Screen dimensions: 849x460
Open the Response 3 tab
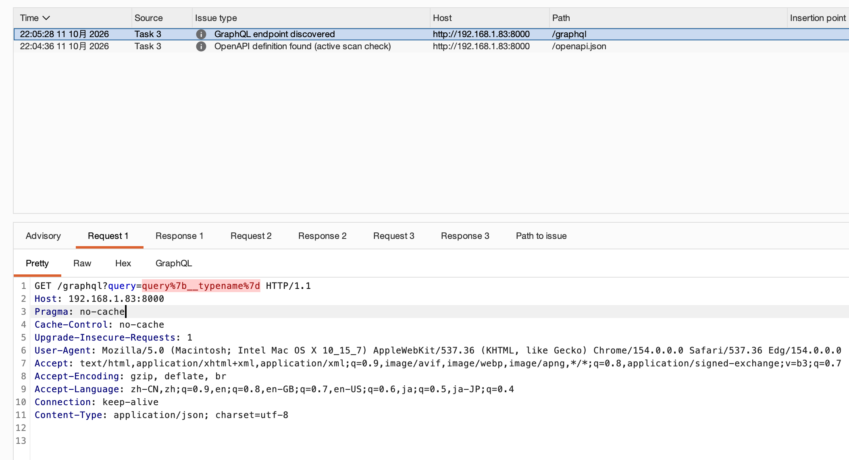coord(465,236)
